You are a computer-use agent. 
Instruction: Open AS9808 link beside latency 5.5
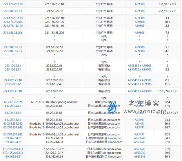140,47
